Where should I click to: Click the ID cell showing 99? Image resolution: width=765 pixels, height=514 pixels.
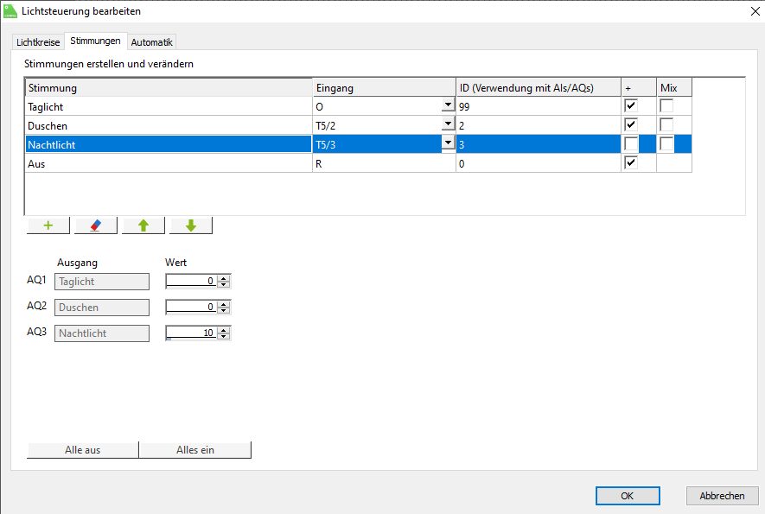[x=539, y=106]
